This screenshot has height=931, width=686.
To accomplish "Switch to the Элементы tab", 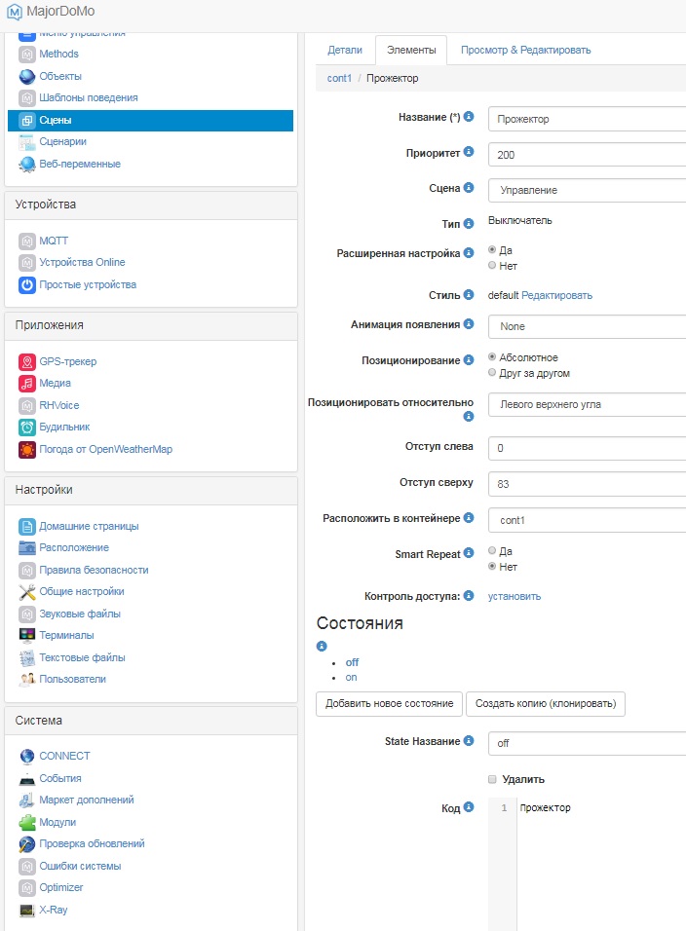I will (411, 51).
